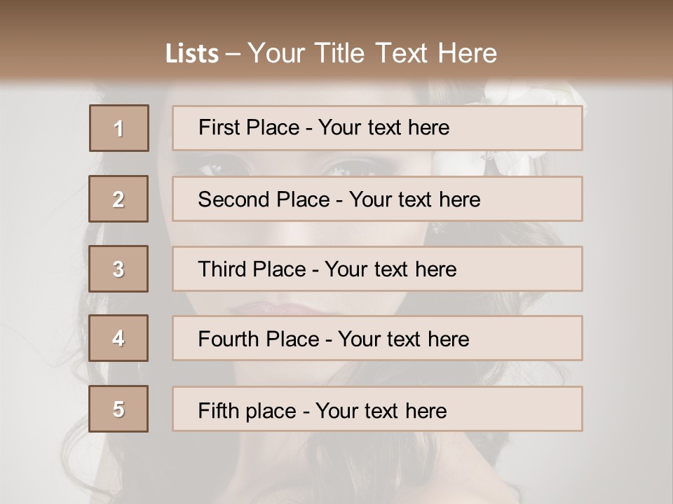This screenshot has height=504, width=673.
Task: Click the 'Fifth place - Your text here' bar
Action: (x=377, y=409)
